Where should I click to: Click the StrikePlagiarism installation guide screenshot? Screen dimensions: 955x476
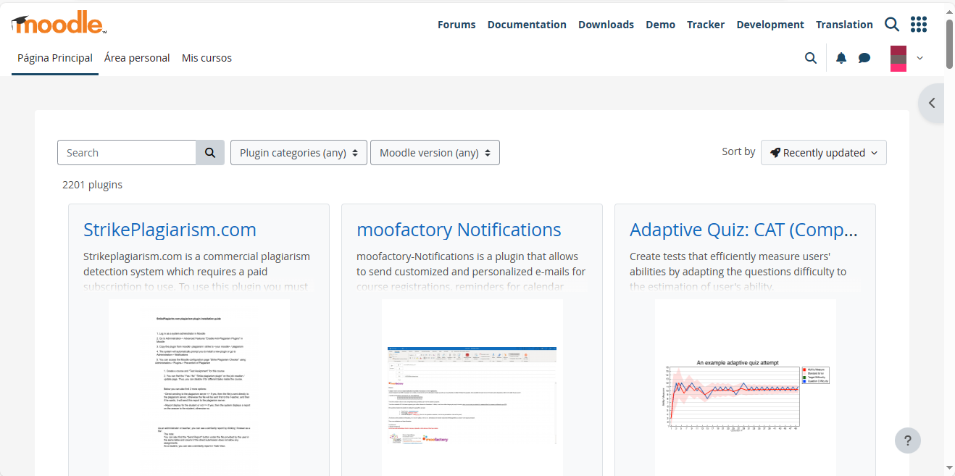click(199, 388)
